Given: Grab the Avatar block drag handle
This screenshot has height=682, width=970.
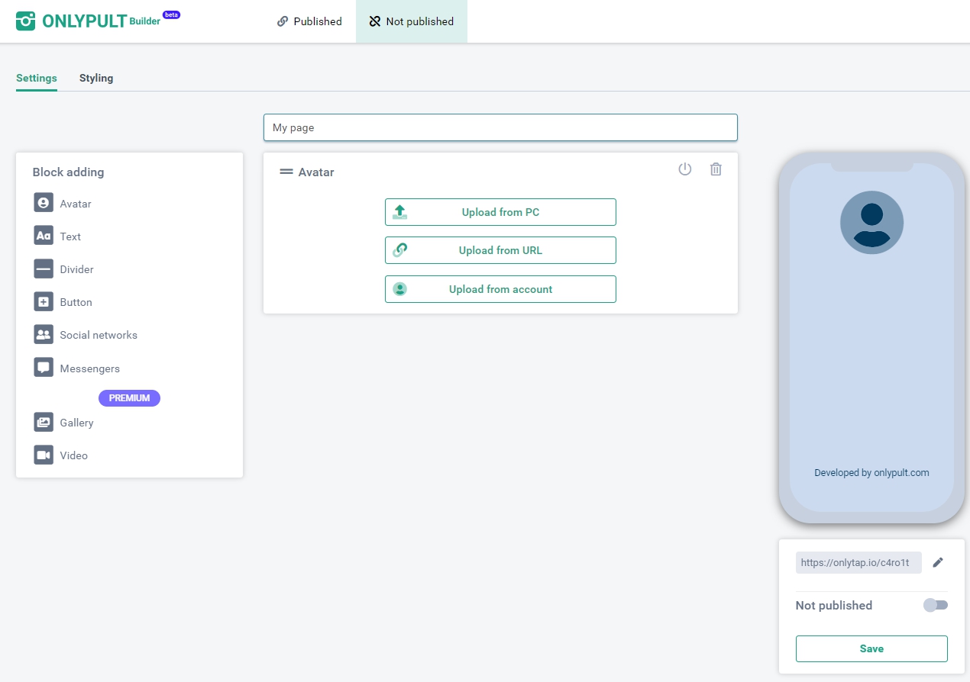Looking at the screenshot, I should pos(286,172).
